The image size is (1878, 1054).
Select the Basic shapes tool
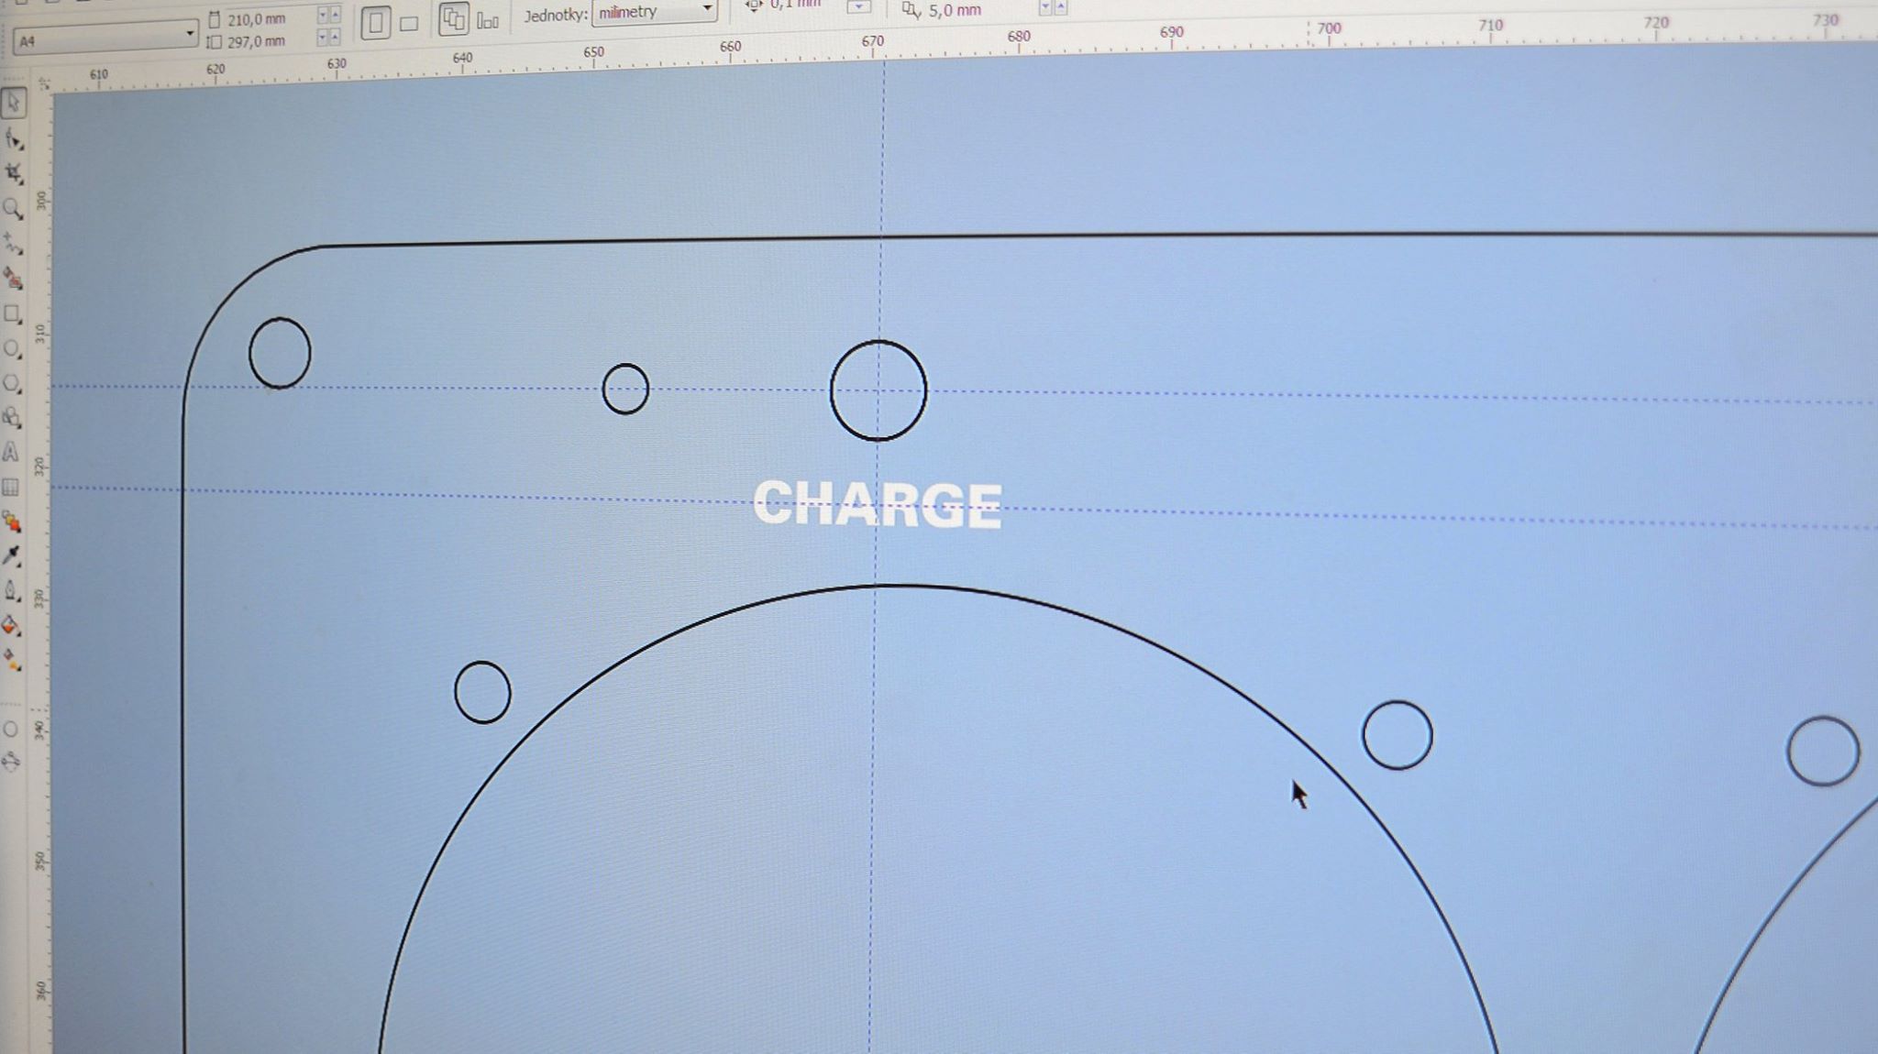coord(13,418)
